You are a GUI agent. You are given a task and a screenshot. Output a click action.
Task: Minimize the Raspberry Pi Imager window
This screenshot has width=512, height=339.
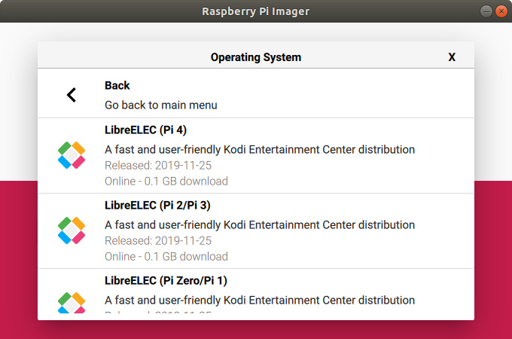(486, 11)
